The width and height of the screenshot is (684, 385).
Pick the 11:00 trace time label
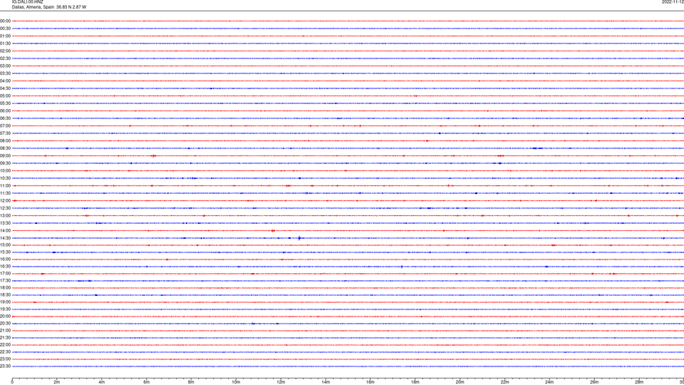[x=5, y=186]
